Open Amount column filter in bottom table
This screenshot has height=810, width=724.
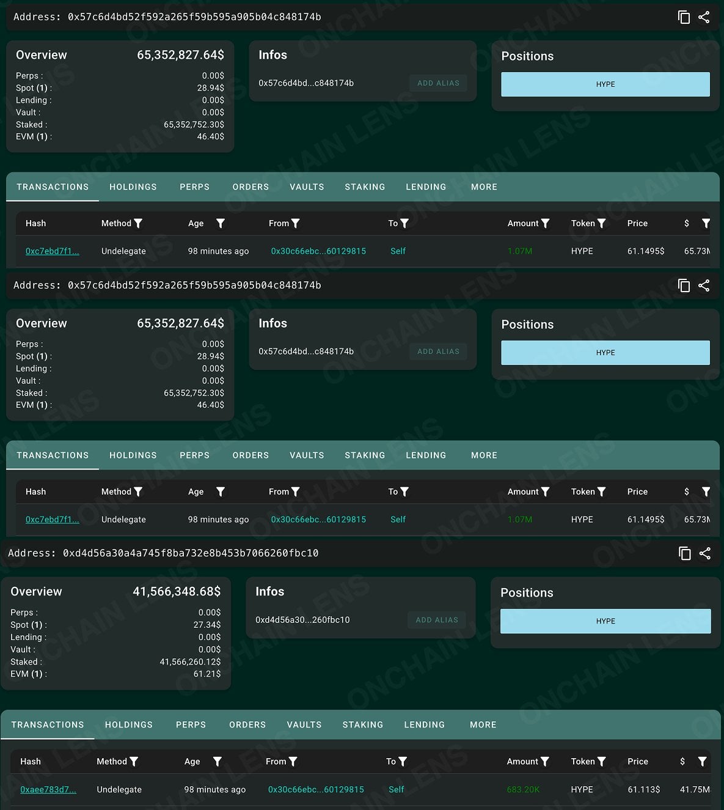point(545,762)
